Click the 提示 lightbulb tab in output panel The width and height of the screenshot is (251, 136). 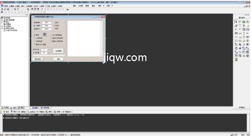tap(6, 111)
